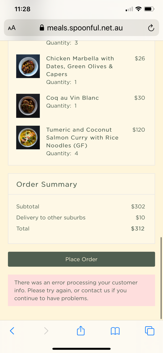
Task: Select the Coq au Vin Blanc name
Action: tap(73, 98)
